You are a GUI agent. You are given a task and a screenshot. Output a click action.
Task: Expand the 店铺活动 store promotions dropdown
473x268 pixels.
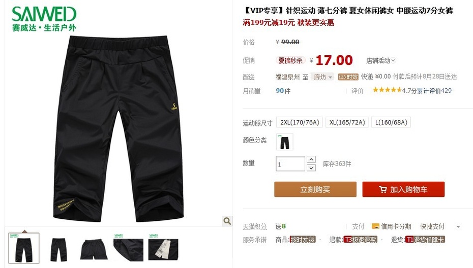381,60
